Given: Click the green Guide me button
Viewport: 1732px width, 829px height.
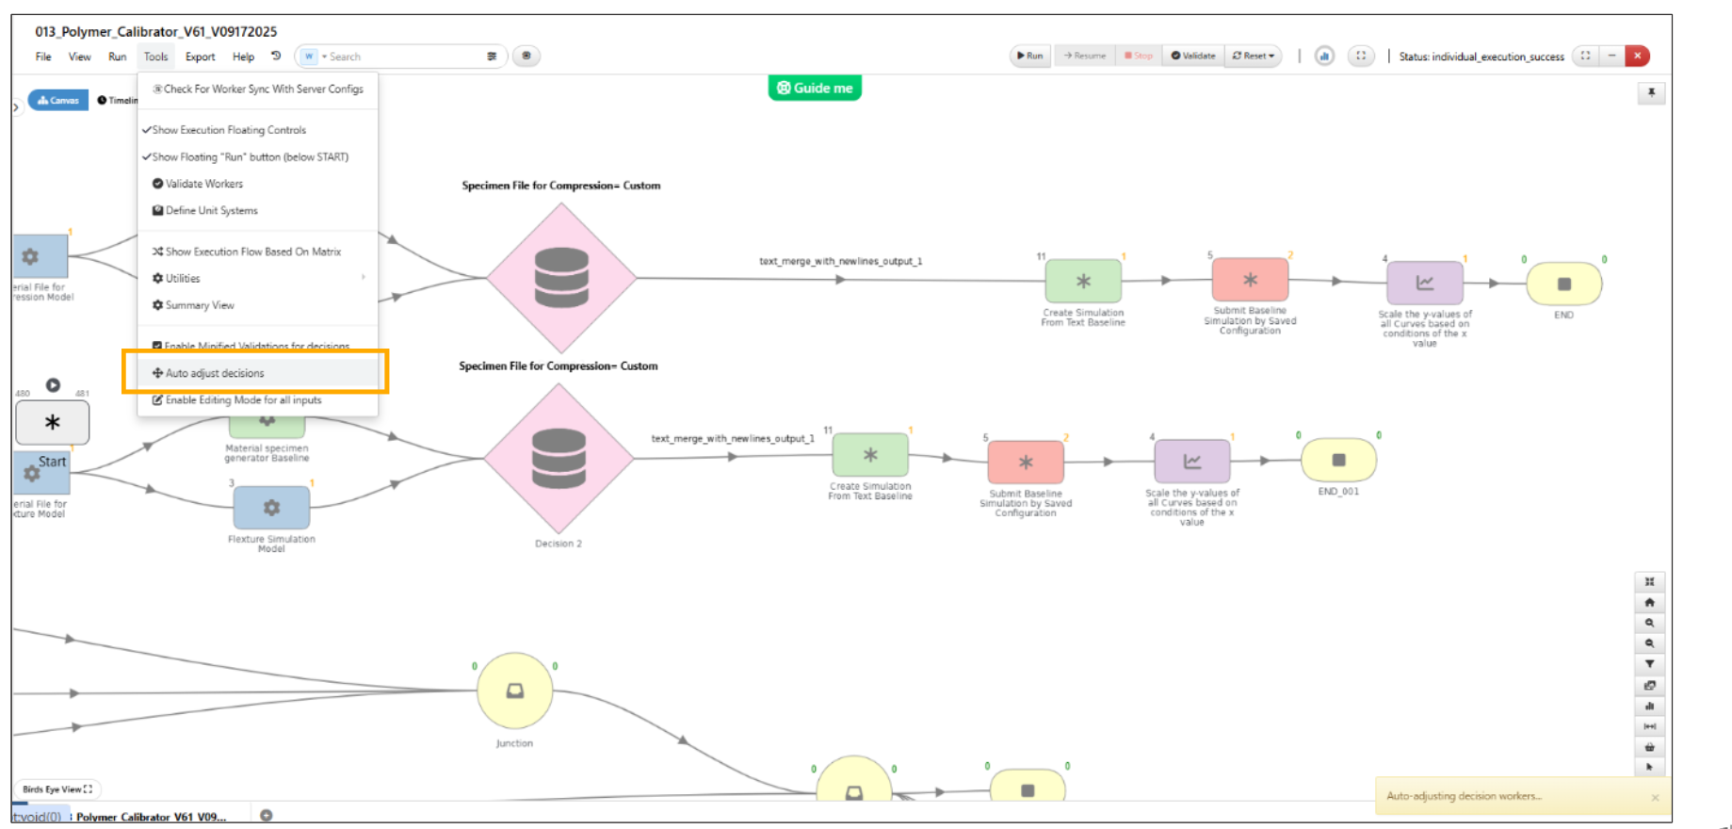Looking at the screenshot, I should (815, 88).
